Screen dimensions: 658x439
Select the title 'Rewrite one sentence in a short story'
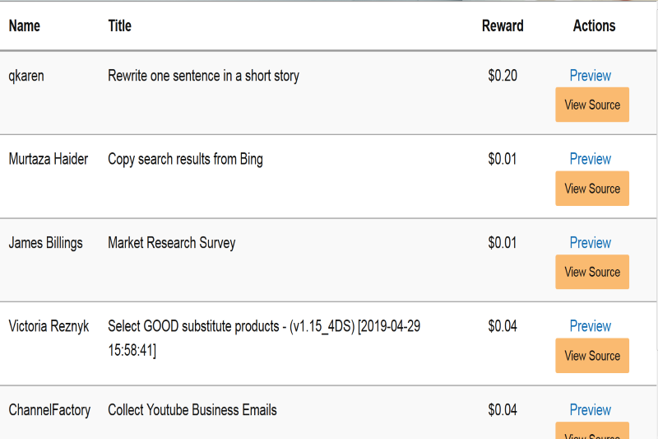tap(203, 76)
